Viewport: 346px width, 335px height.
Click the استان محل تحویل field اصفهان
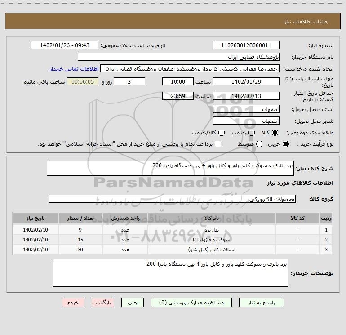(x=246, y=109)
